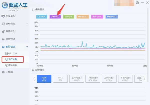150x105 pixels.
Task: Click the 硬件检测 chip icon
Action: point(3,47)
